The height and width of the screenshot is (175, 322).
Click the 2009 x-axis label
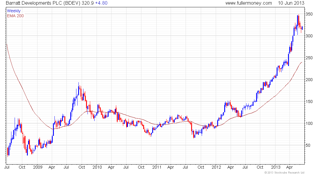38,167
